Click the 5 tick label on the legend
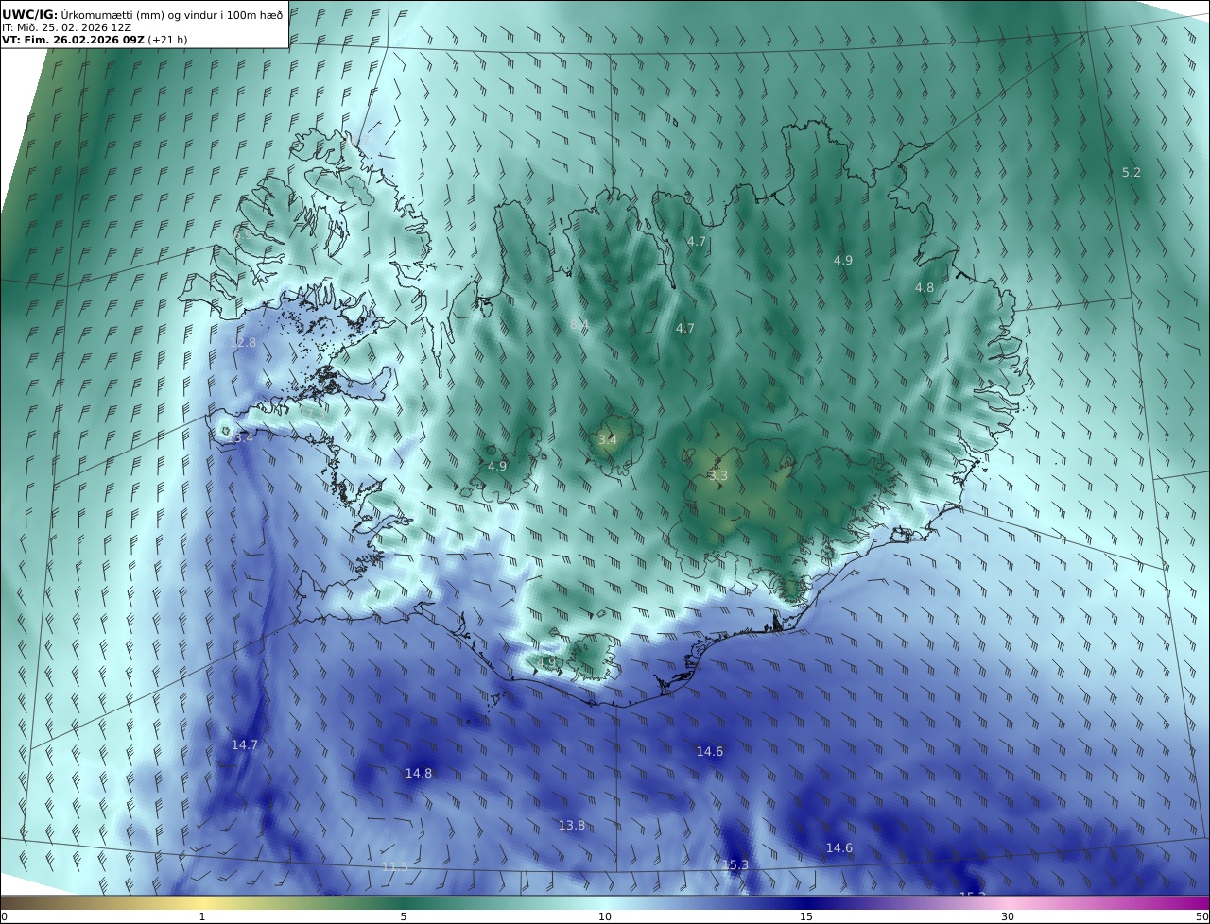The height and width of the screenshot is (924, 1210). (404, 916)
